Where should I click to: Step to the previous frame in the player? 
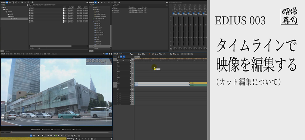coord(54,136)
